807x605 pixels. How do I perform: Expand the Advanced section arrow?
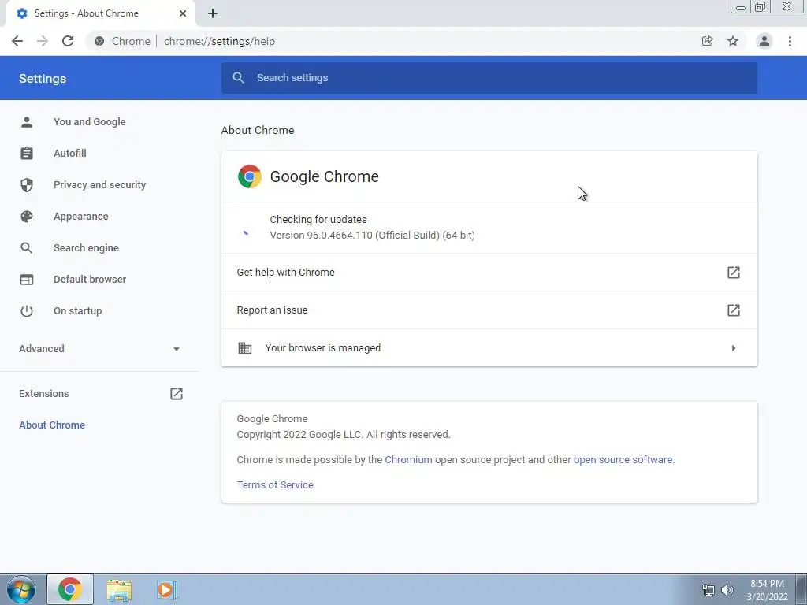(x=177, y=349)
